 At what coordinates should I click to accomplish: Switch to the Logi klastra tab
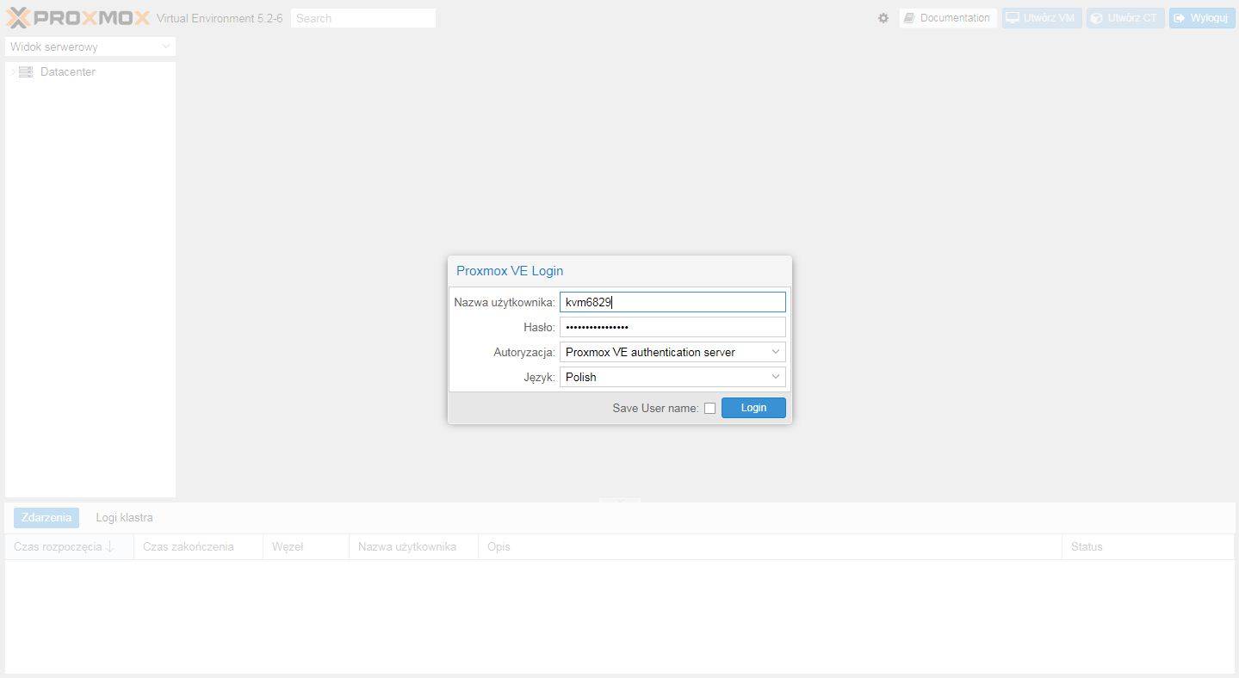124,518
